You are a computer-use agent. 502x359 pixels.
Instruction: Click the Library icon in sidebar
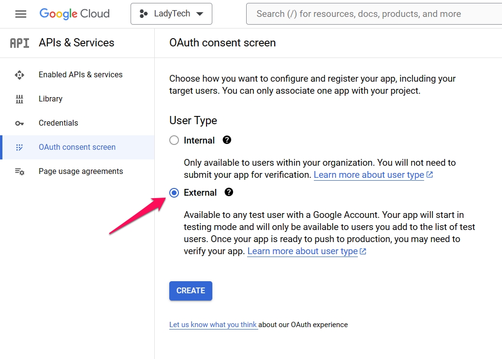tap(19, 99)
